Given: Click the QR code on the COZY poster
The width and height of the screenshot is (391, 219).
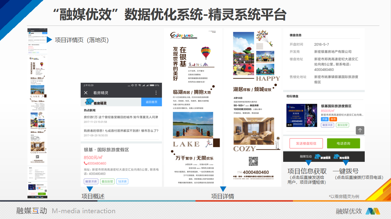Looking at the screenshot, I should tap(253, 161).
